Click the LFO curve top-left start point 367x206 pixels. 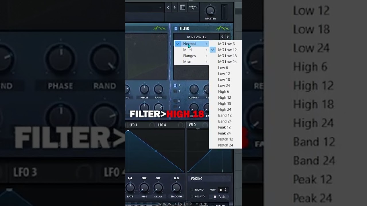click(x=128, y=131)
